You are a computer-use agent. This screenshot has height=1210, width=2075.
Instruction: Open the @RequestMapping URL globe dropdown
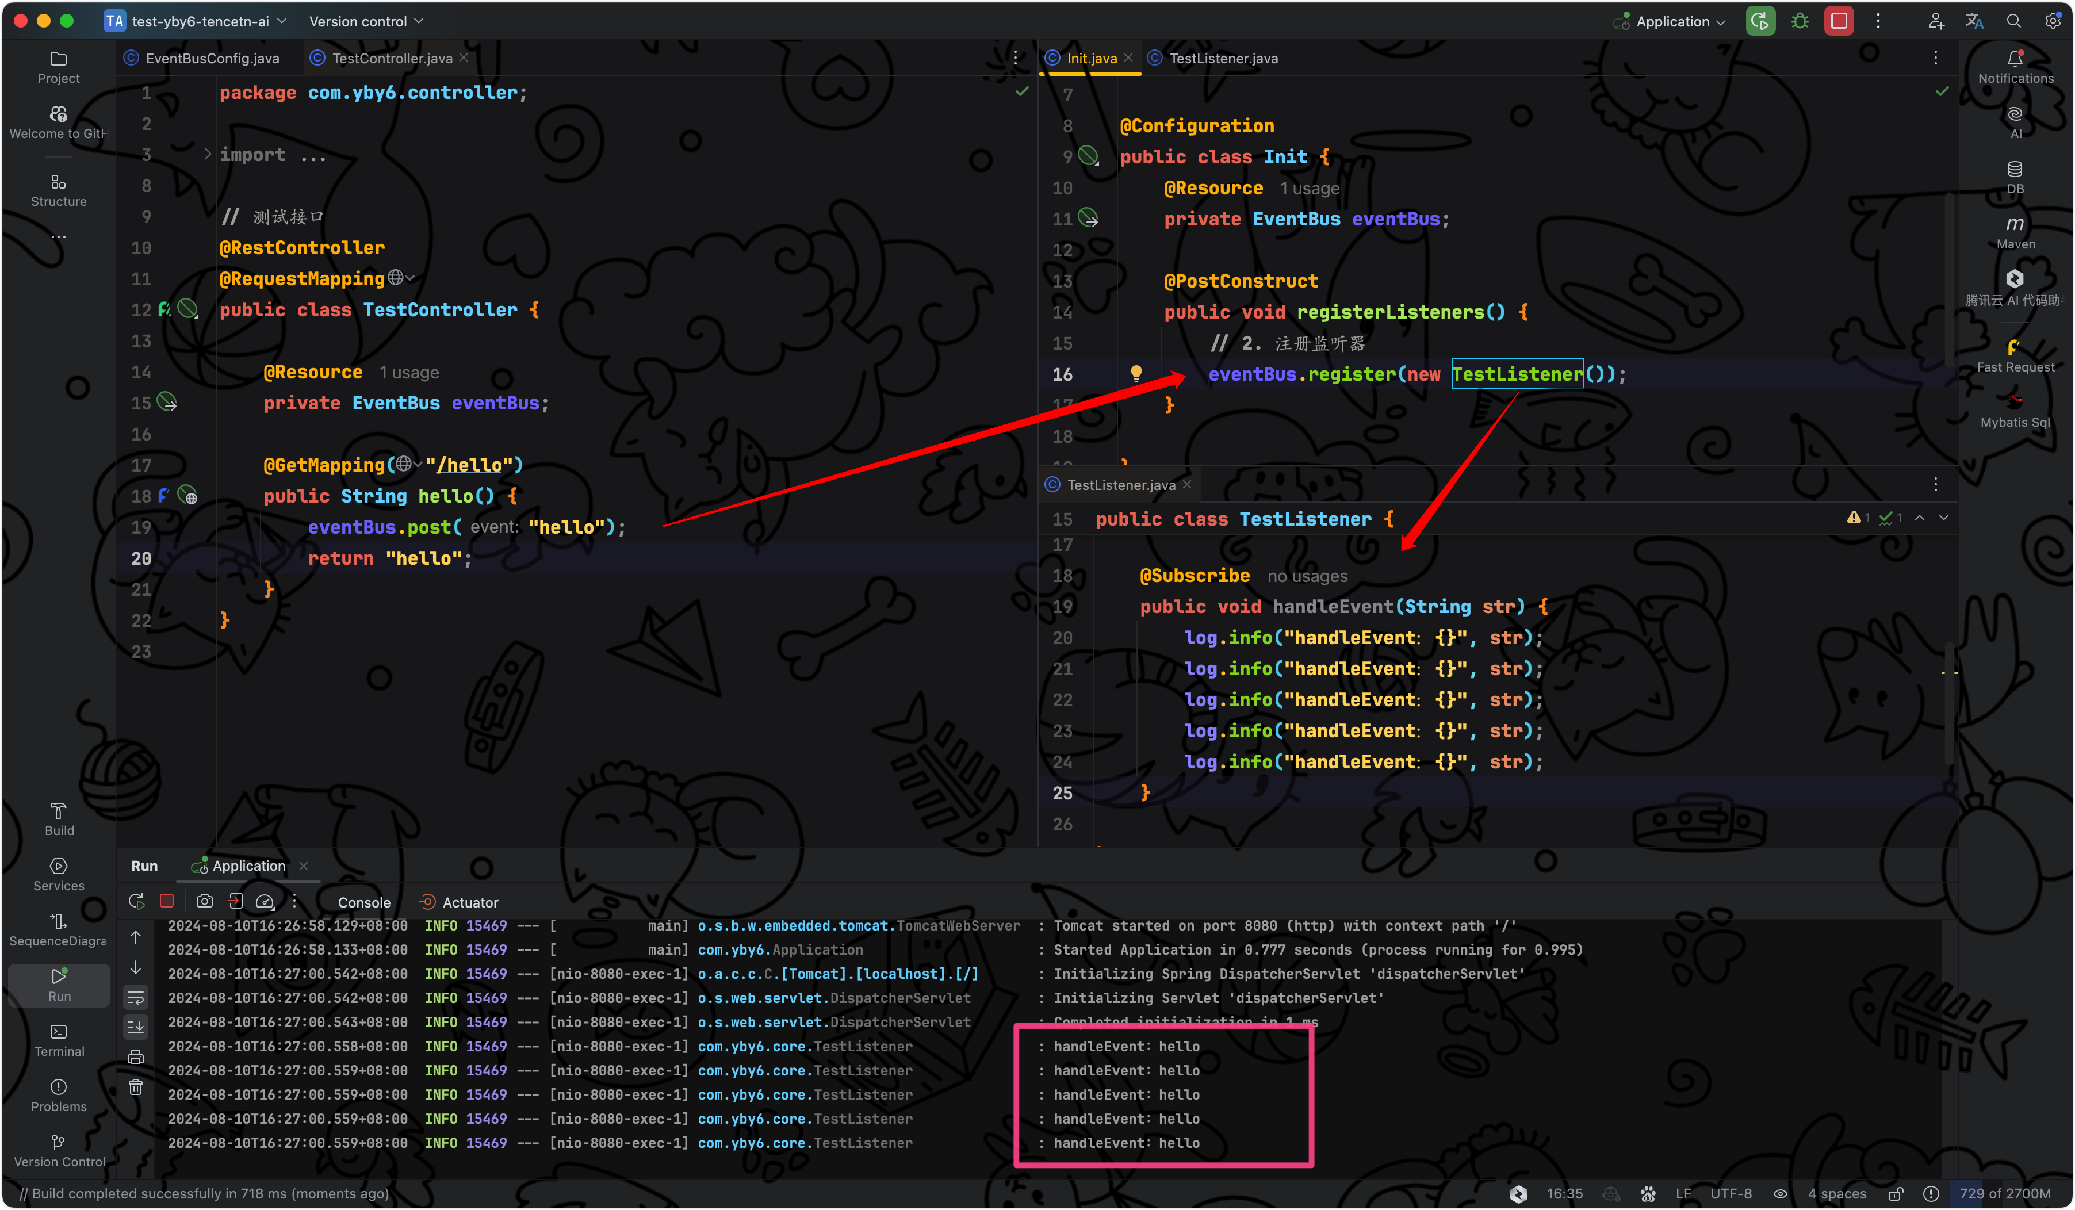click(401, 278)
